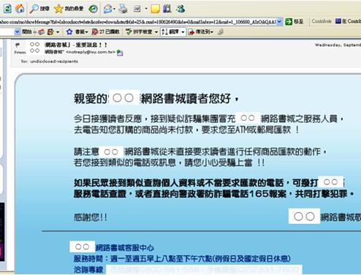Click the sender address noreply@ivy.com.tw
The width and height of the screenshot is (361, 275).
[x=91, y=52]
